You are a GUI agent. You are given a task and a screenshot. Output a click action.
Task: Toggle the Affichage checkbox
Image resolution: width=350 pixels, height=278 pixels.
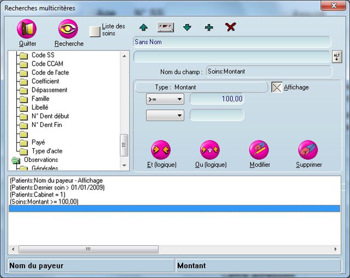277,88
